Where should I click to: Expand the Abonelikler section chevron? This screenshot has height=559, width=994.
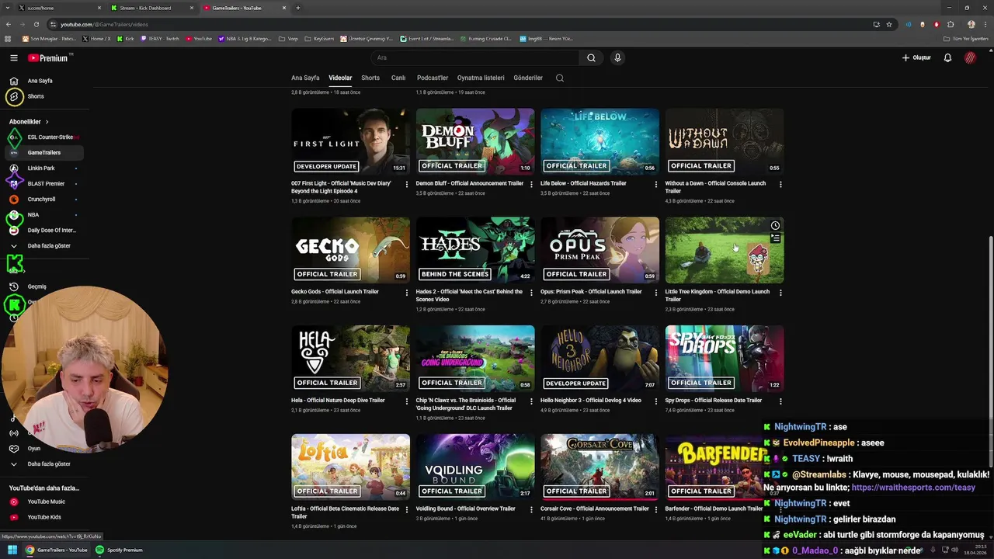click(x=47, y=122)
